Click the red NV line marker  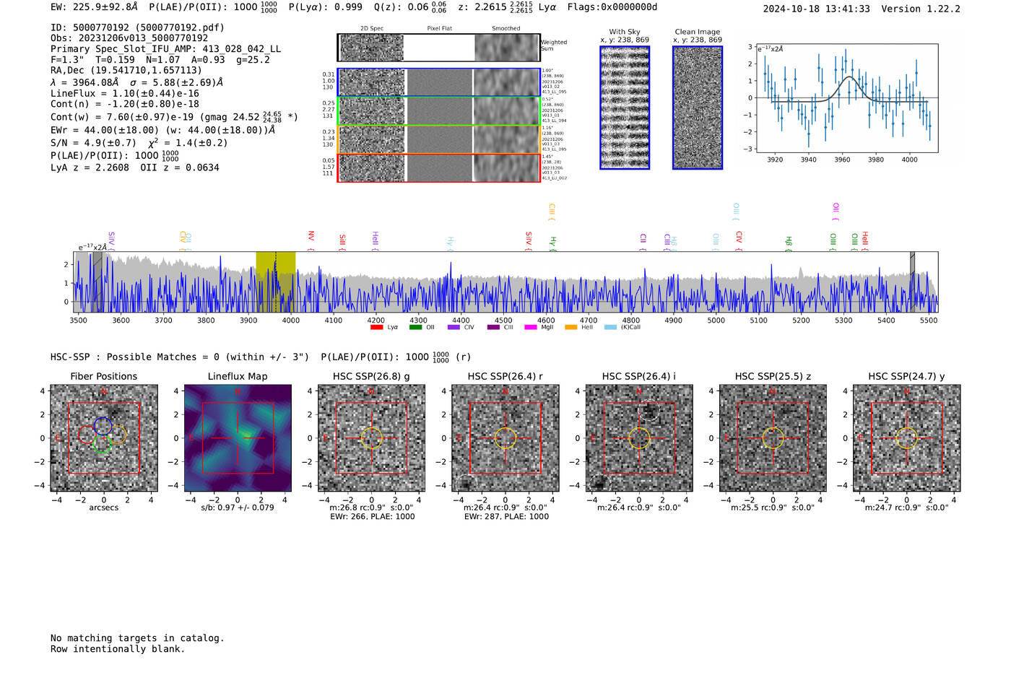[x=311, y=240]
